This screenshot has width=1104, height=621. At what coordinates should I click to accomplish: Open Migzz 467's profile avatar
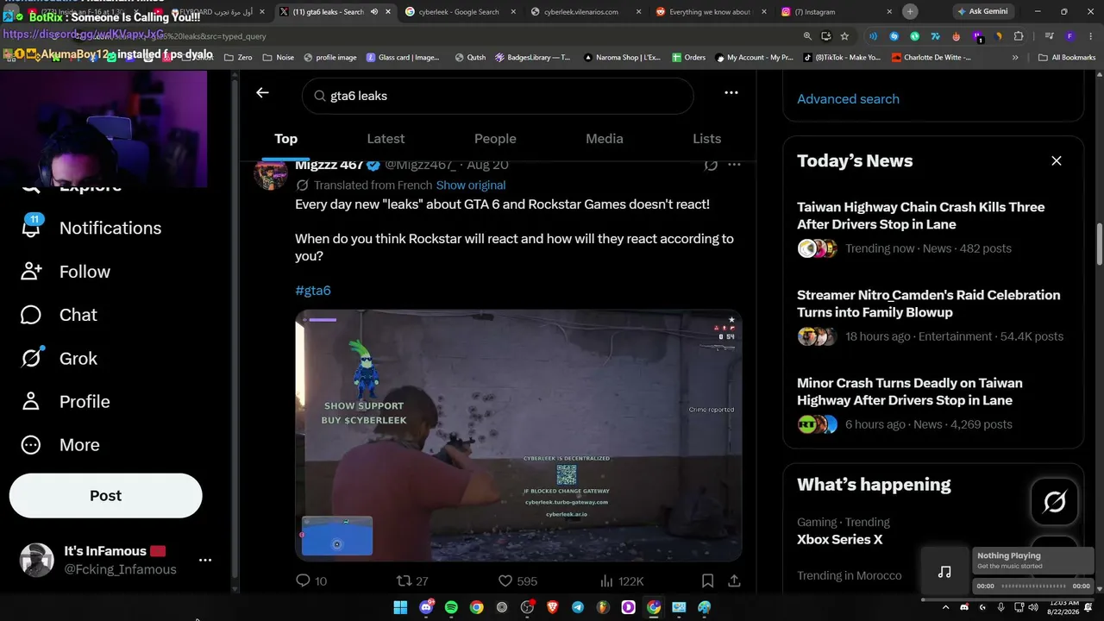[x=270, y=173]
